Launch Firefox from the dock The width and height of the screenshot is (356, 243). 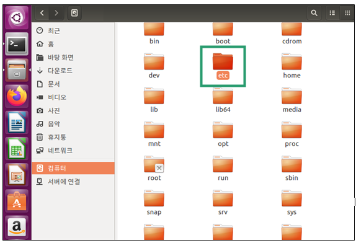pos(17,96)
